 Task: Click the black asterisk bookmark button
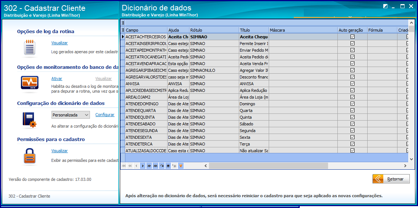[168, 166]
